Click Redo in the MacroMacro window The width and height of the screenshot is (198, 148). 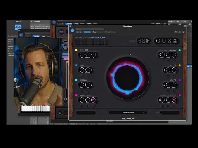[x=113, y=32]
